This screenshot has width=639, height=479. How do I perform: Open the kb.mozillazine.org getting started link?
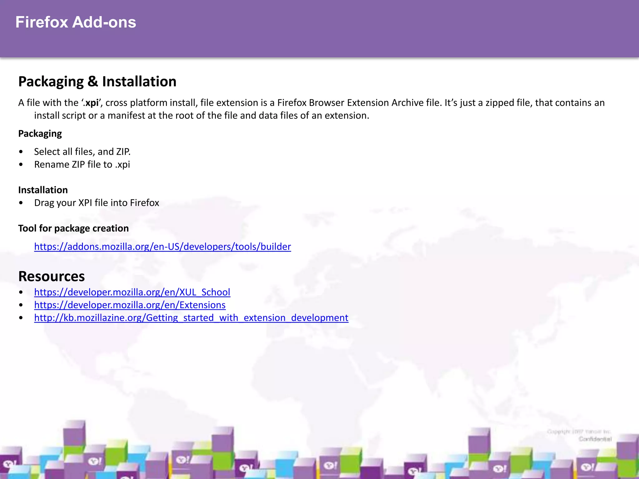[191, 318]
